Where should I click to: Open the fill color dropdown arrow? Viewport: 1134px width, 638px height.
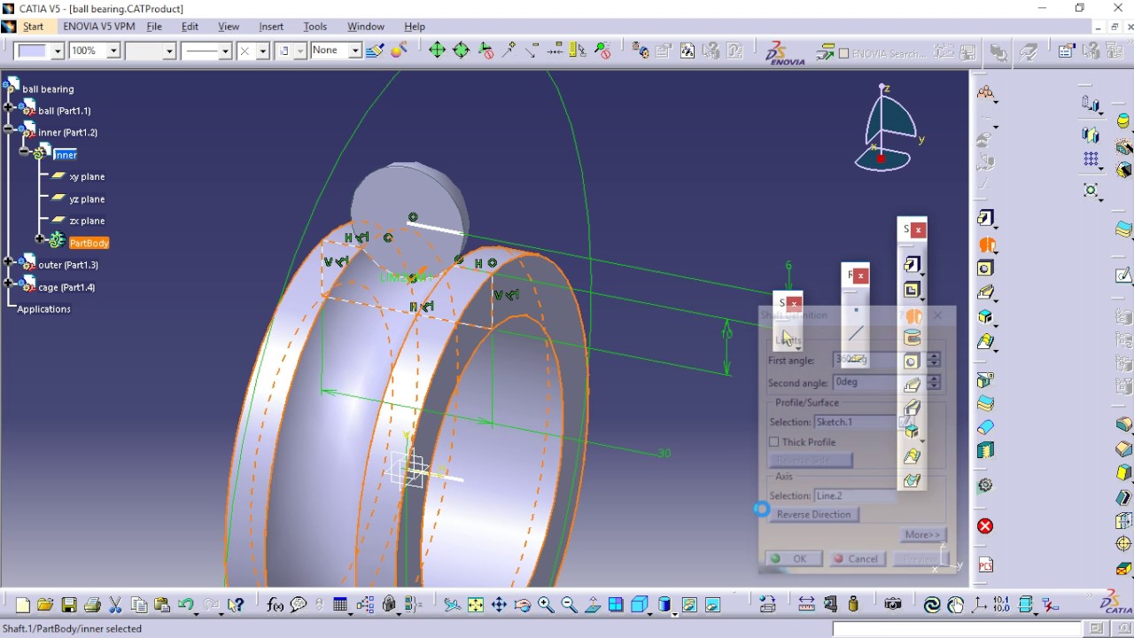[x=58, y=51]
